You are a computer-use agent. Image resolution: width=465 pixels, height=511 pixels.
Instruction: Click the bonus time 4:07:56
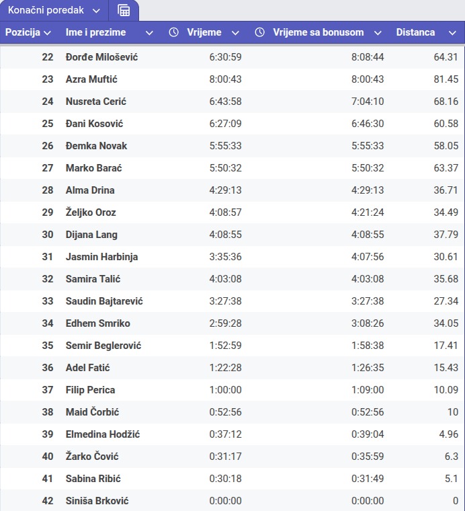click(368, 256)
